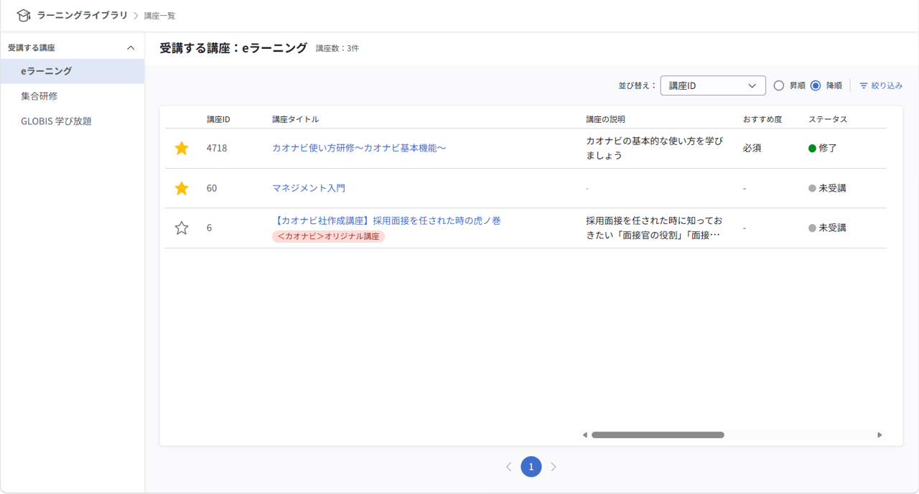Go to next page arrow
The height and width of the screenshot is (494, 919).
tap(554, 467)
